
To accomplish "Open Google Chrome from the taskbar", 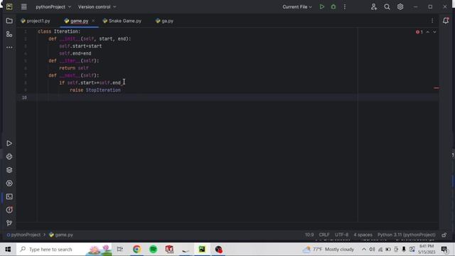I will click(136, 250).
